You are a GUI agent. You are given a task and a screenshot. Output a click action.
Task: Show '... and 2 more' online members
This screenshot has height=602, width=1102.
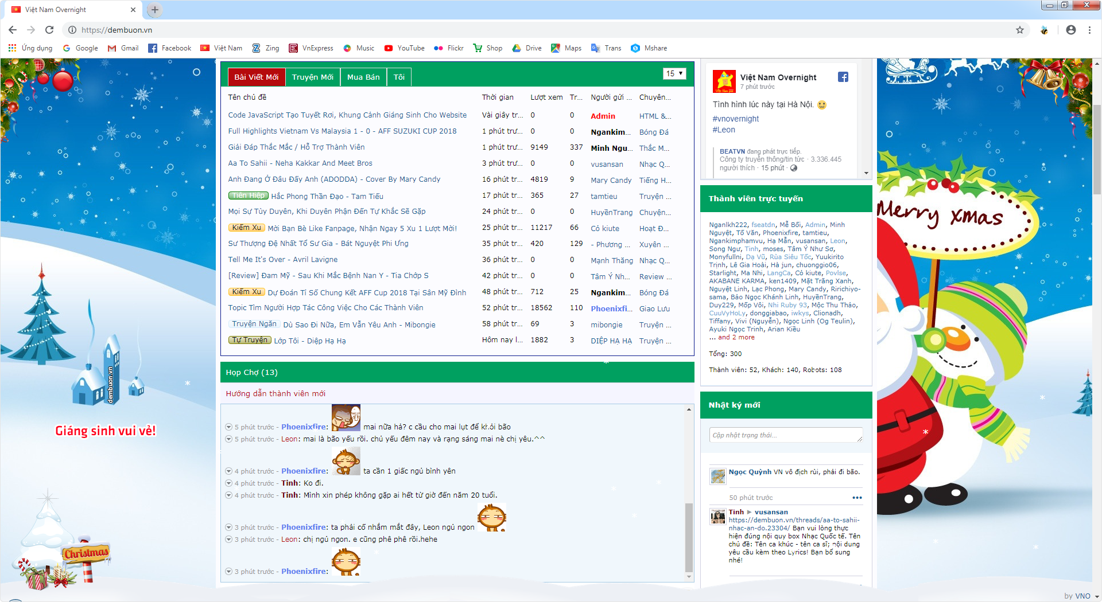(x=732, y=338)
